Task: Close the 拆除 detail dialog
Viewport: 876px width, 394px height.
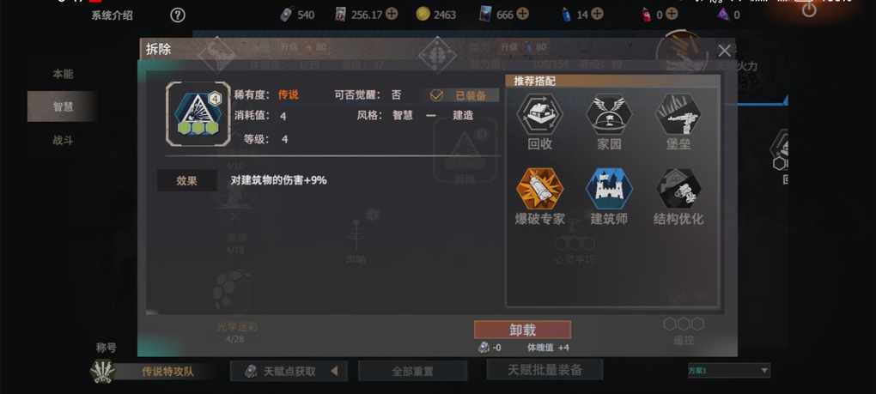Action: (724, 51)
